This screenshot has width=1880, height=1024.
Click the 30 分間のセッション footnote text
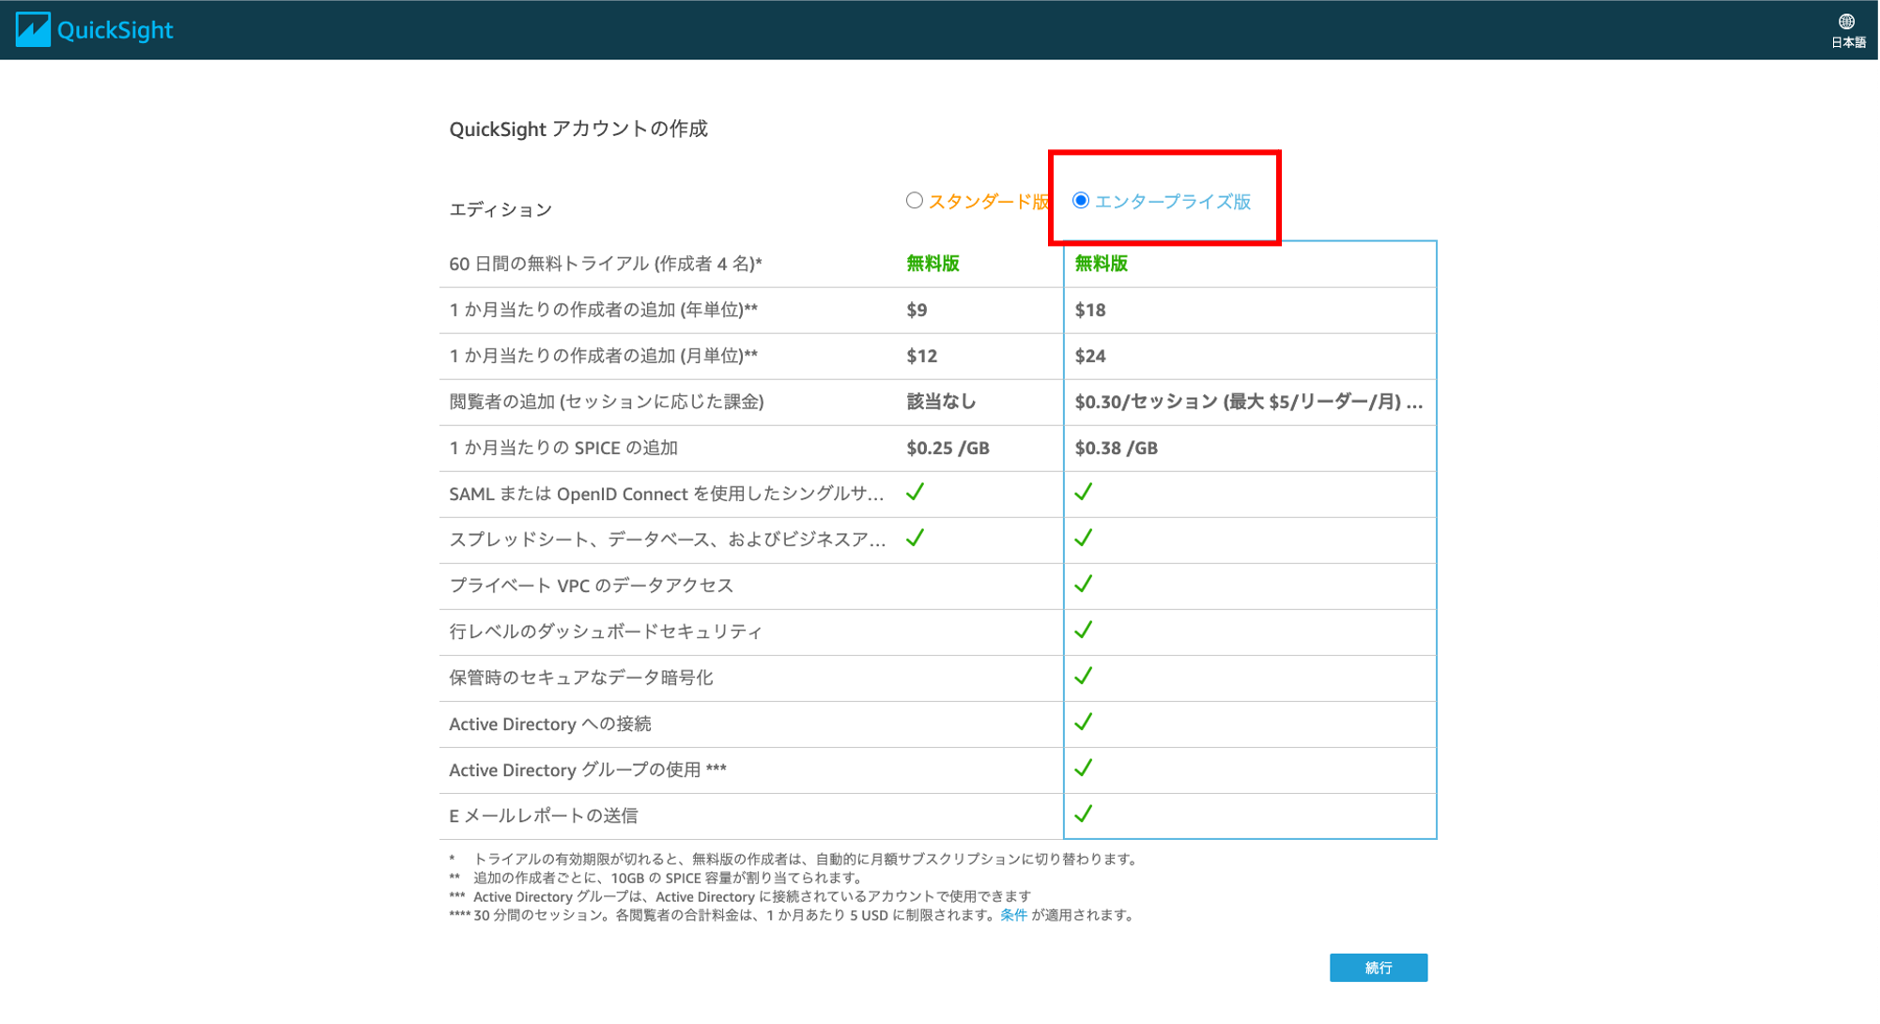[805, 915]
